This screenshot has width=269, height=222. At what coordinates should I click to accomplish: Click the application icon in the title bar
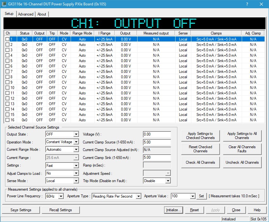[x=4, y=4]
